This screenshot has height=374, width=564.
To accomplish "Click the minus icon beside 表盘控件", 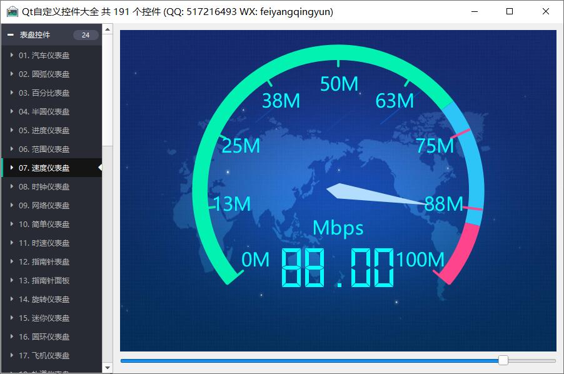I will click(x=11, y=35).
